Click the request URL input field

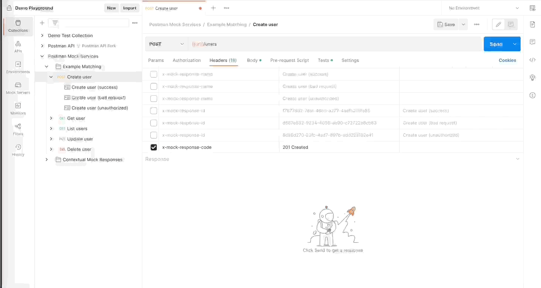(x=333, y=44)
